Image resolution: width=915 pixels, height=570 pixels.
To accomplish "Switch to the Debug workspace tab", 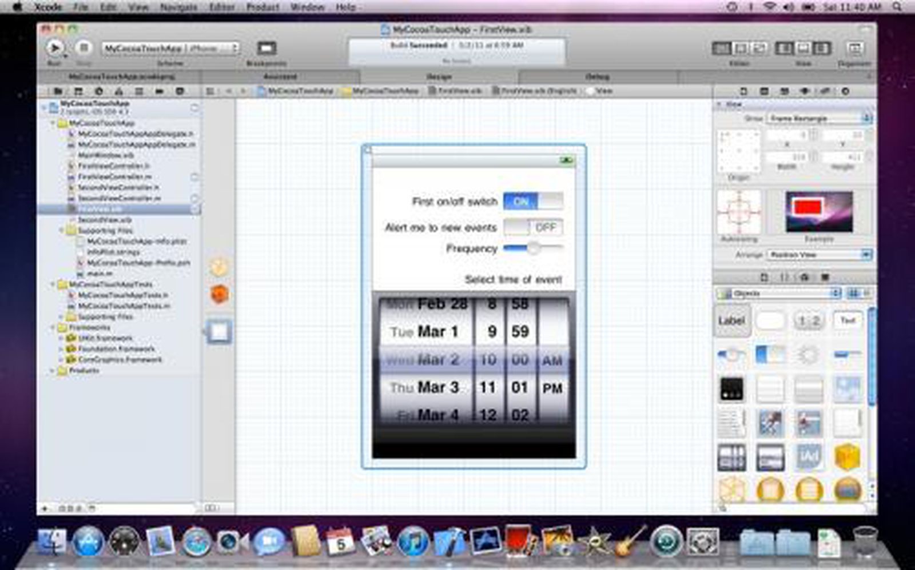I will (x=596, y=76).
